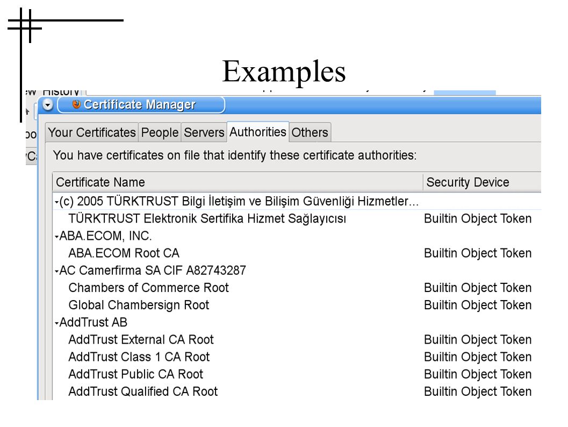Click the (c) 2005 TÜRKTRUST Bilgi İletişim group name
568x427 pixels.
click(239, 201)
